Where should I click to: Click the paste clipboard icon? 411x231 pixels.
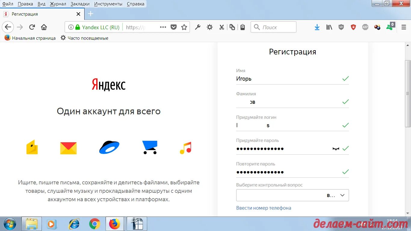243,27
